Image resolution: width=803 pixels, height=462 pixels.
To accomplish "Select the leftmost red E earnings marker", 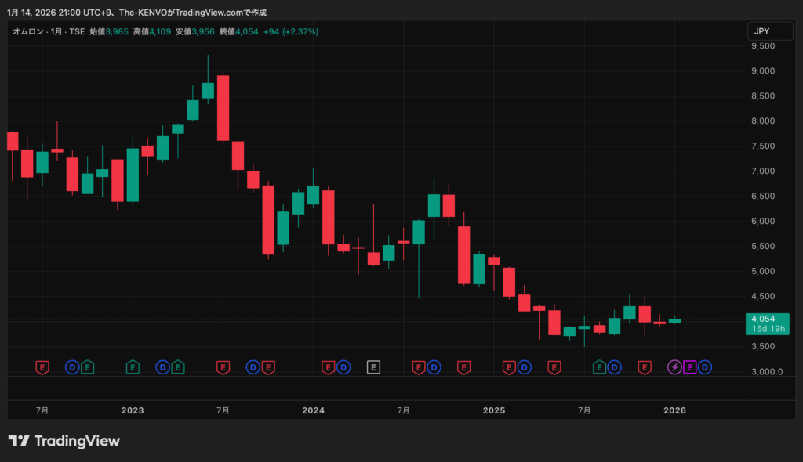I will tap(42, 366).
